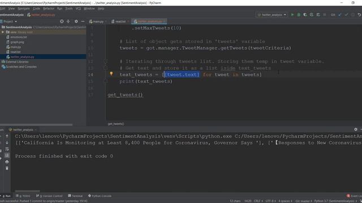
Task: Expand the venv folder
Action: tap(3, 32)
